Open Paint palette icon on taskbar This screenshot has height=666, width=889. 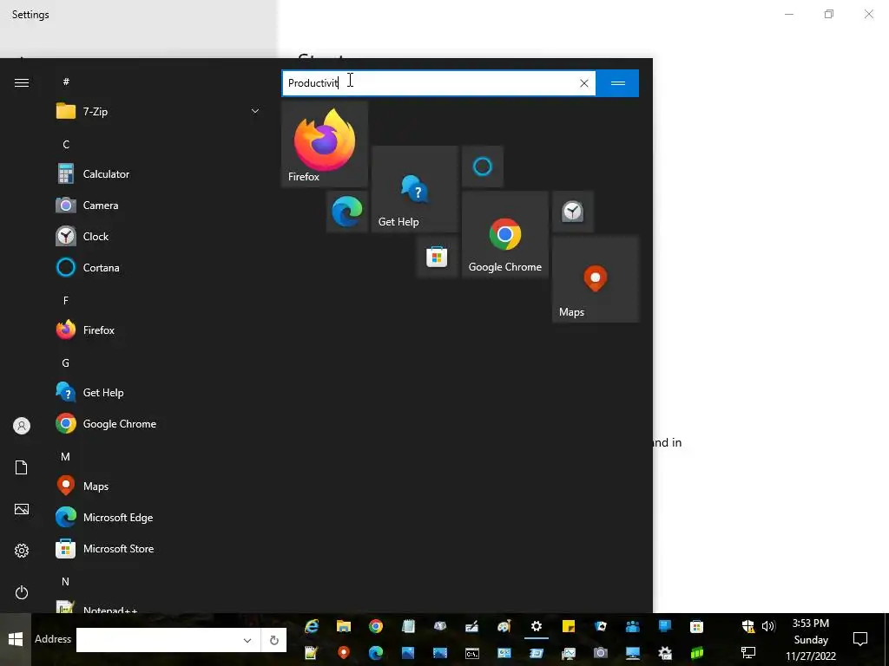tap(504, 626)
